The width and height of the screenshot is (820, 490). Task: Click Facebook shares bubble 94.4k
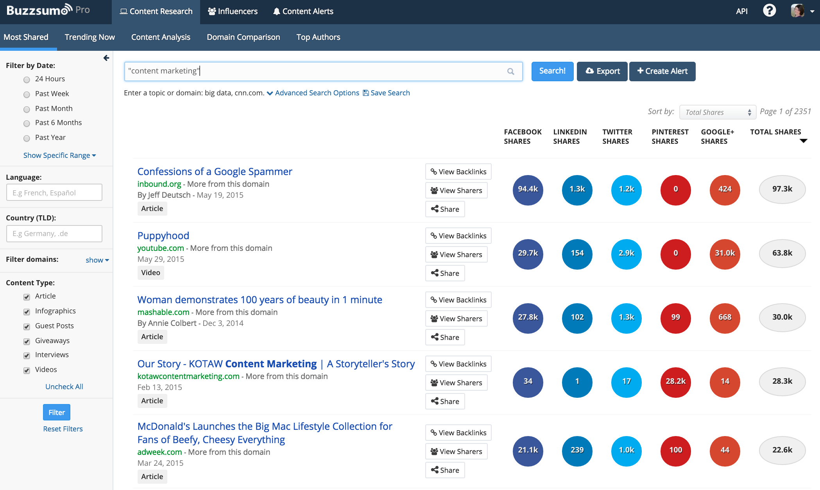[528, 190]
